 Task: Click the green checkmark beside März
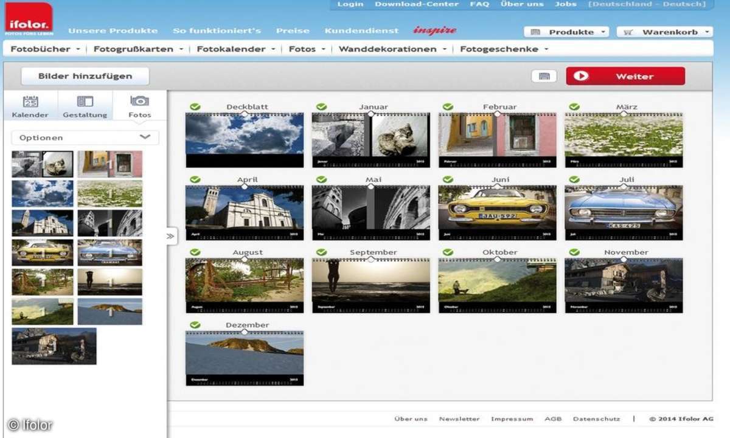[x=574, y=107]
